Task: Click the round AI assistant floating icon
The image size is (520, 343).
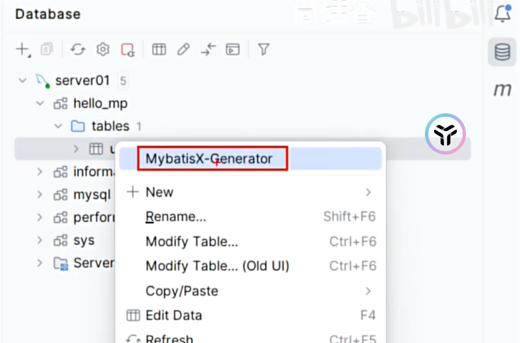Action: 445,134
